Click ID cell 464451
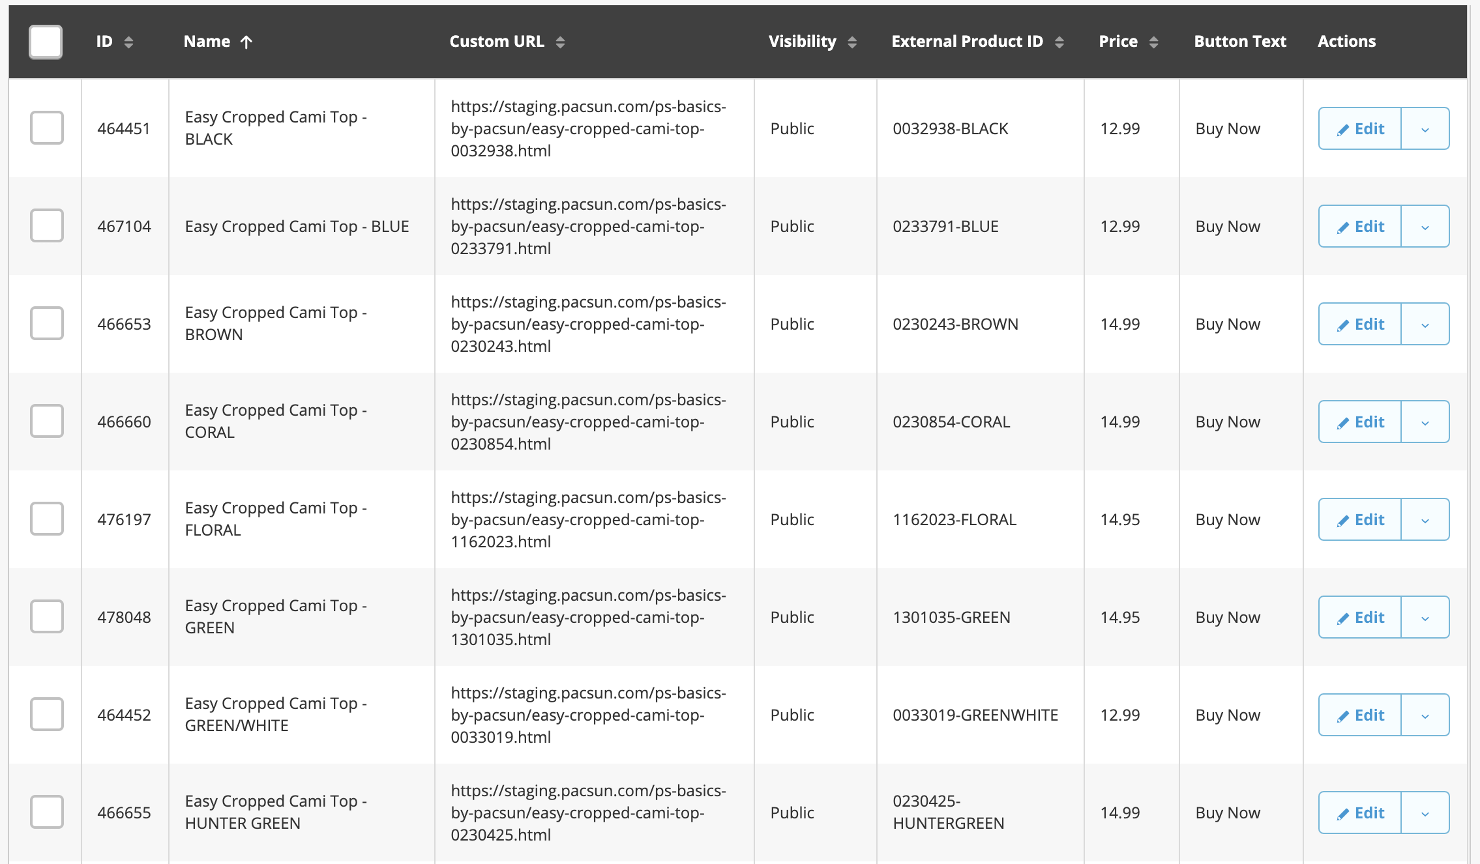Image resolution: width=1480 pixels, height=864 pixels. [123, 128]
